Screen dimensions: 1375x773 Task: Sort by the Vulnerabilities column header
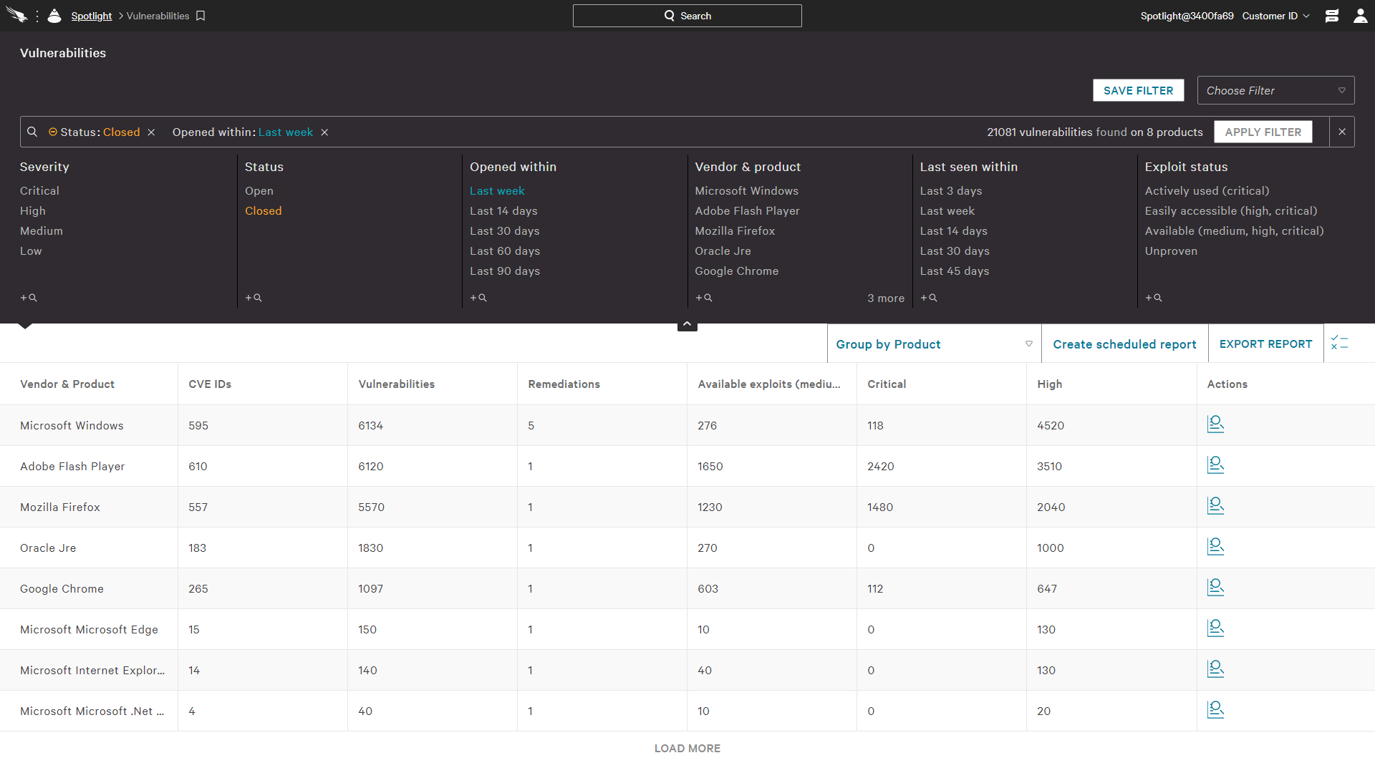click(397, 384)
